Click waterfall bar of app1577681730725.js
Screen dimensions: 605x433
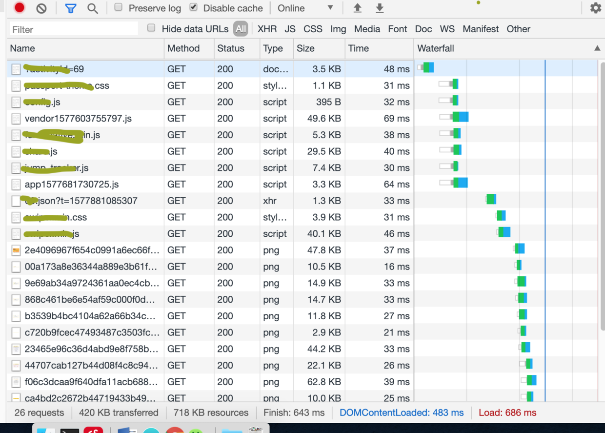454,183
